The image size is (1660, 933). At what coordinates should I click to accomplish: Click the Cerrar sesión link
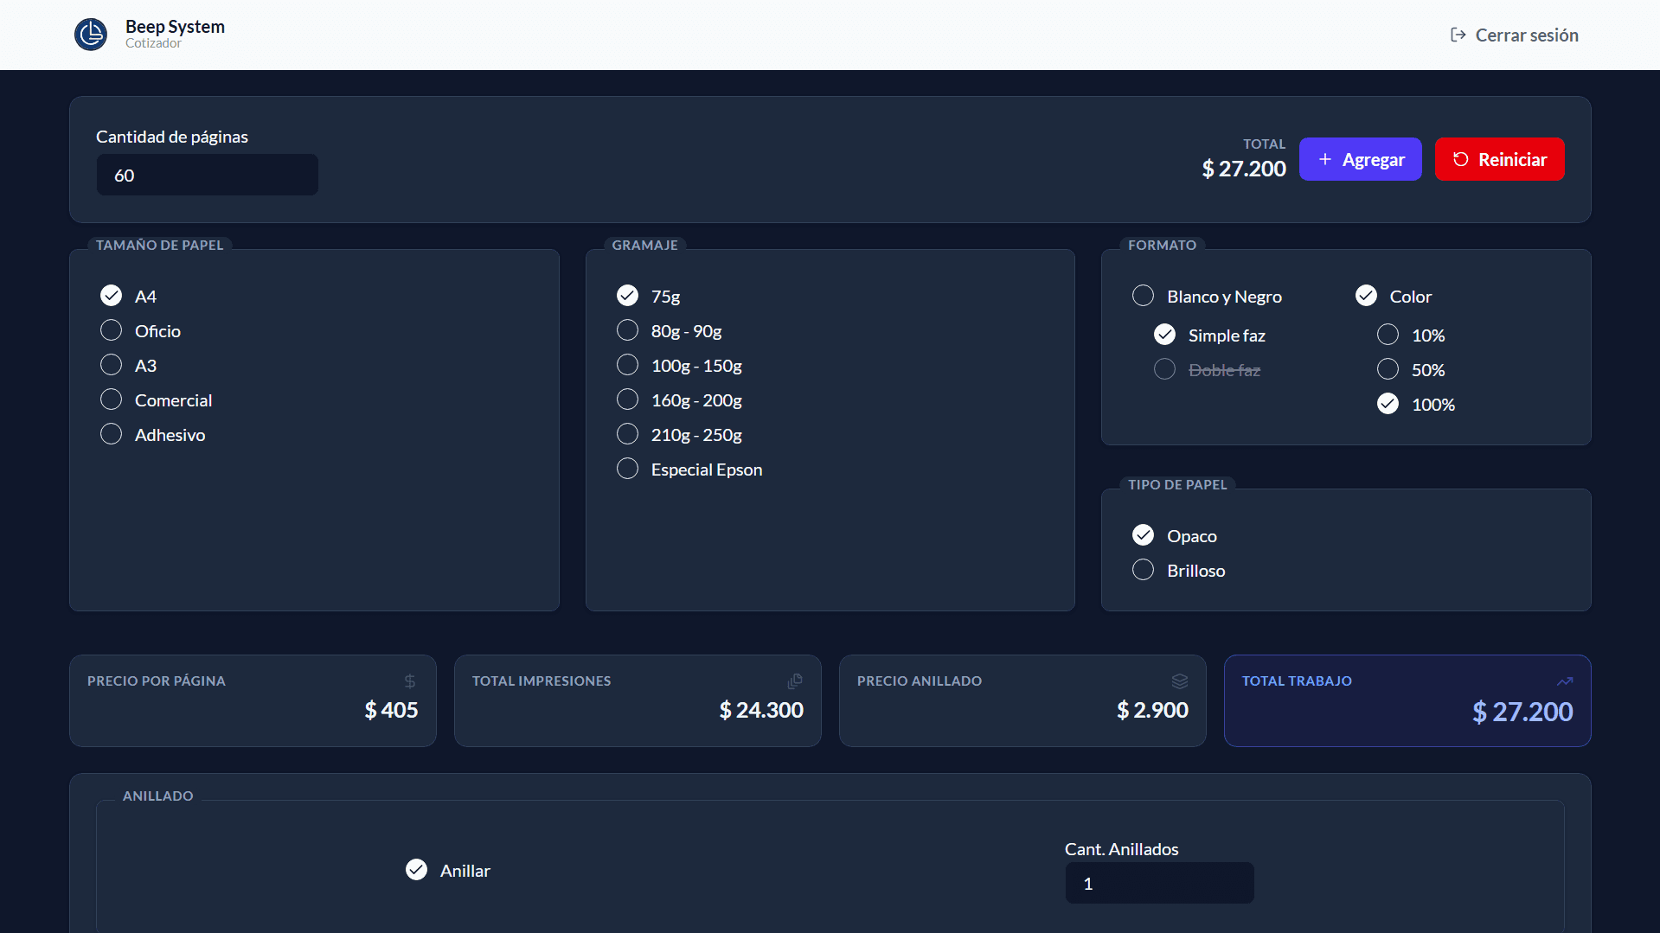[x=1527, y=35]
